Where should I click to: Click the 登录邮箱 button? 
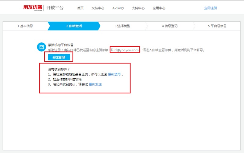pos(59,57)
